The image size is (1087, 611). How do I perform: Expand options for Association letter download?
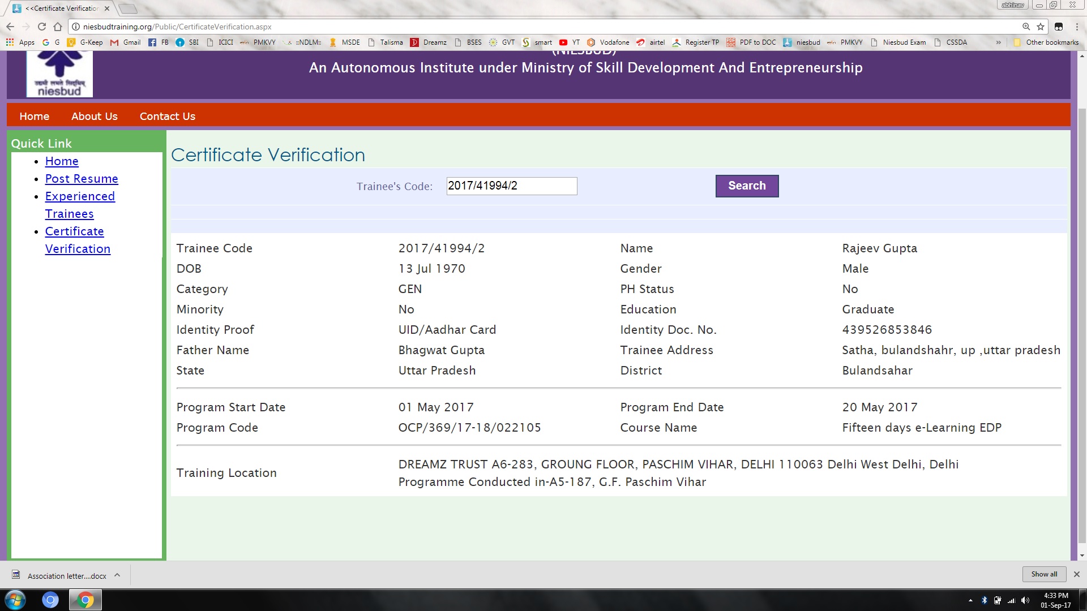(117, 575)
